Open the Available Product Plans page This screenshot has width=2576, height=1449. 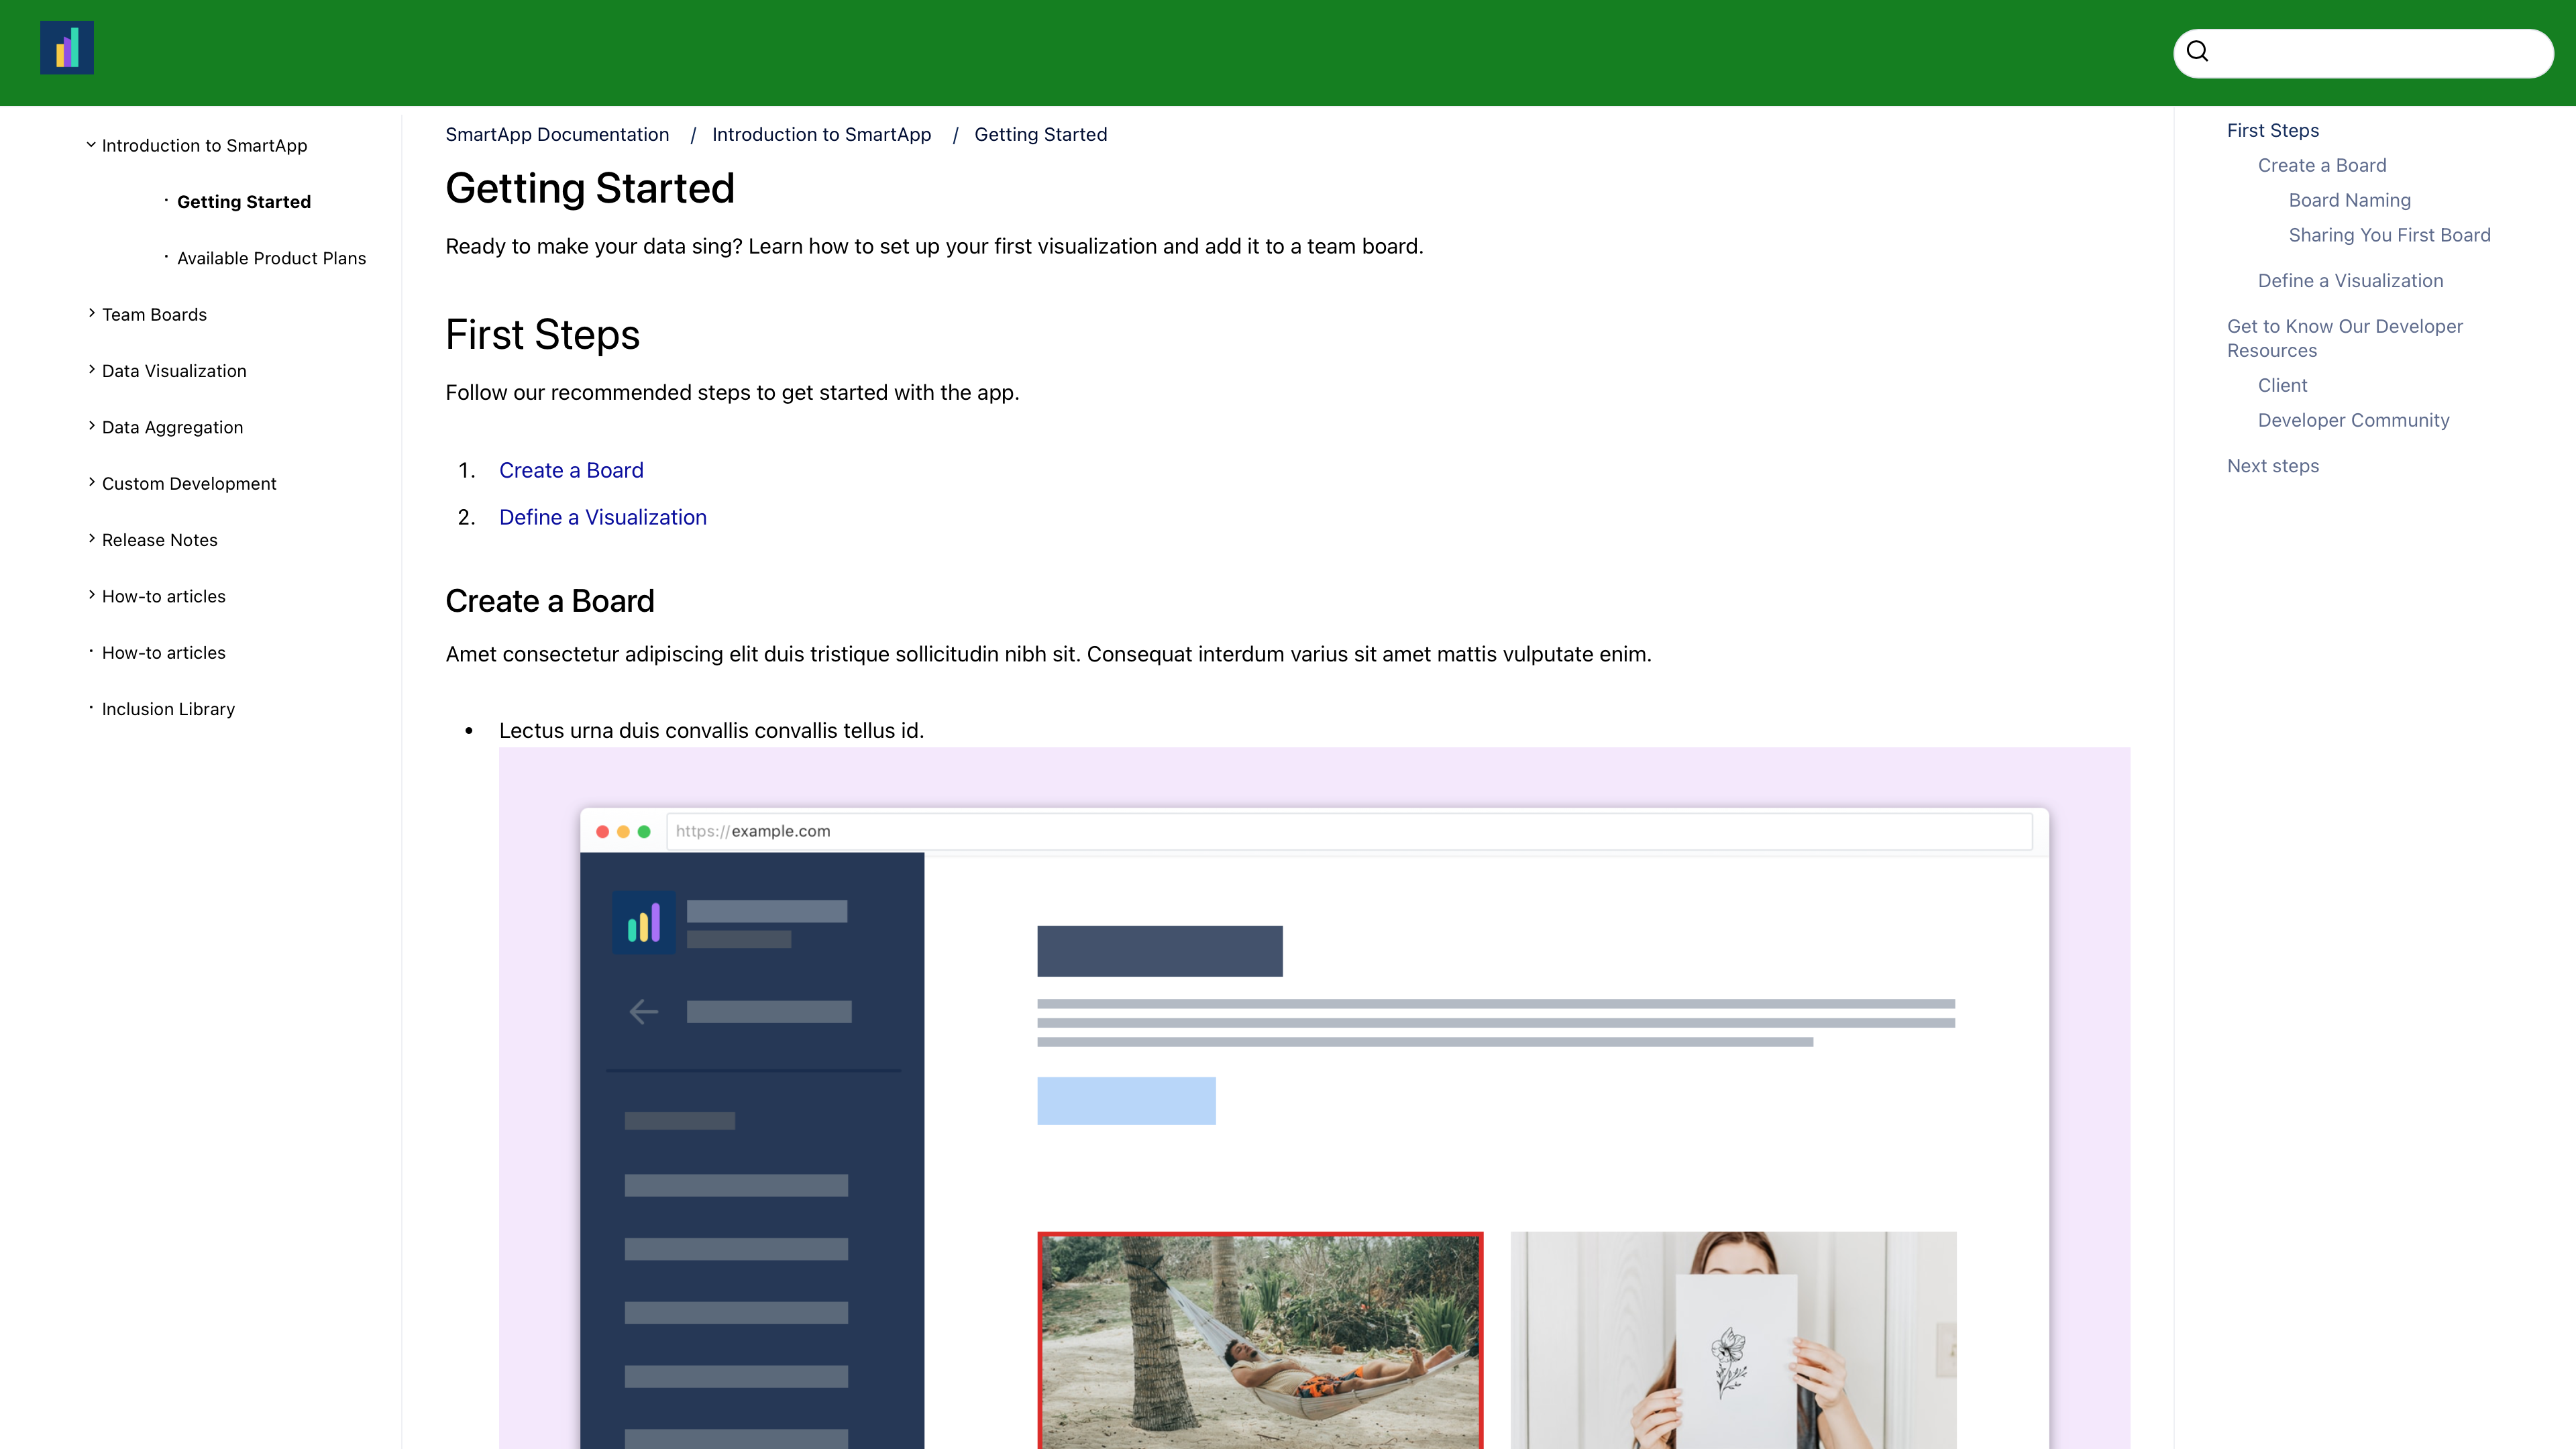pos(272,257)
